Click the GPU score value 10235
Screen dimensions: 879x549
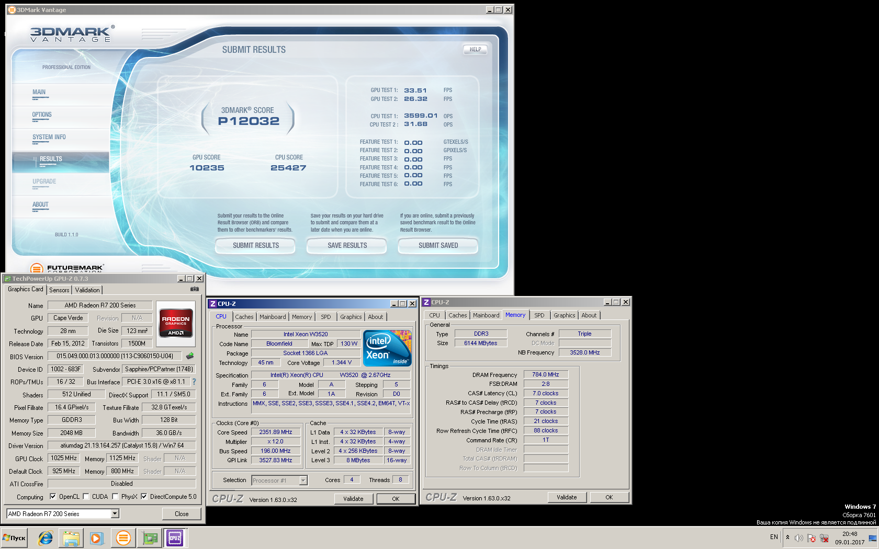point(207,168)
